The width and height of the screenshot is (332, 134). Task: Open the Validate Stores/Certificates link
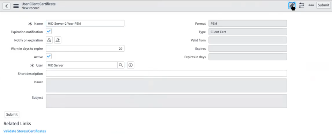click(24, 131)
